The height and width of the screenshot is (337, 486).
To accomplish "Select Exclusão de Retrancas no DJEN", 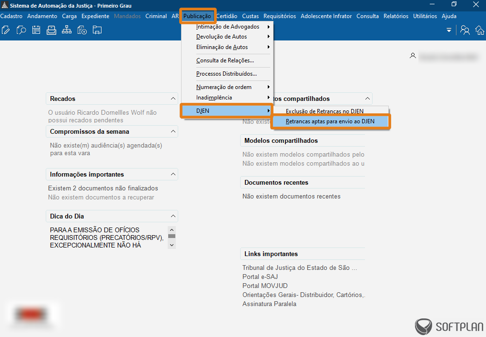I will click(x=330, y=111).
